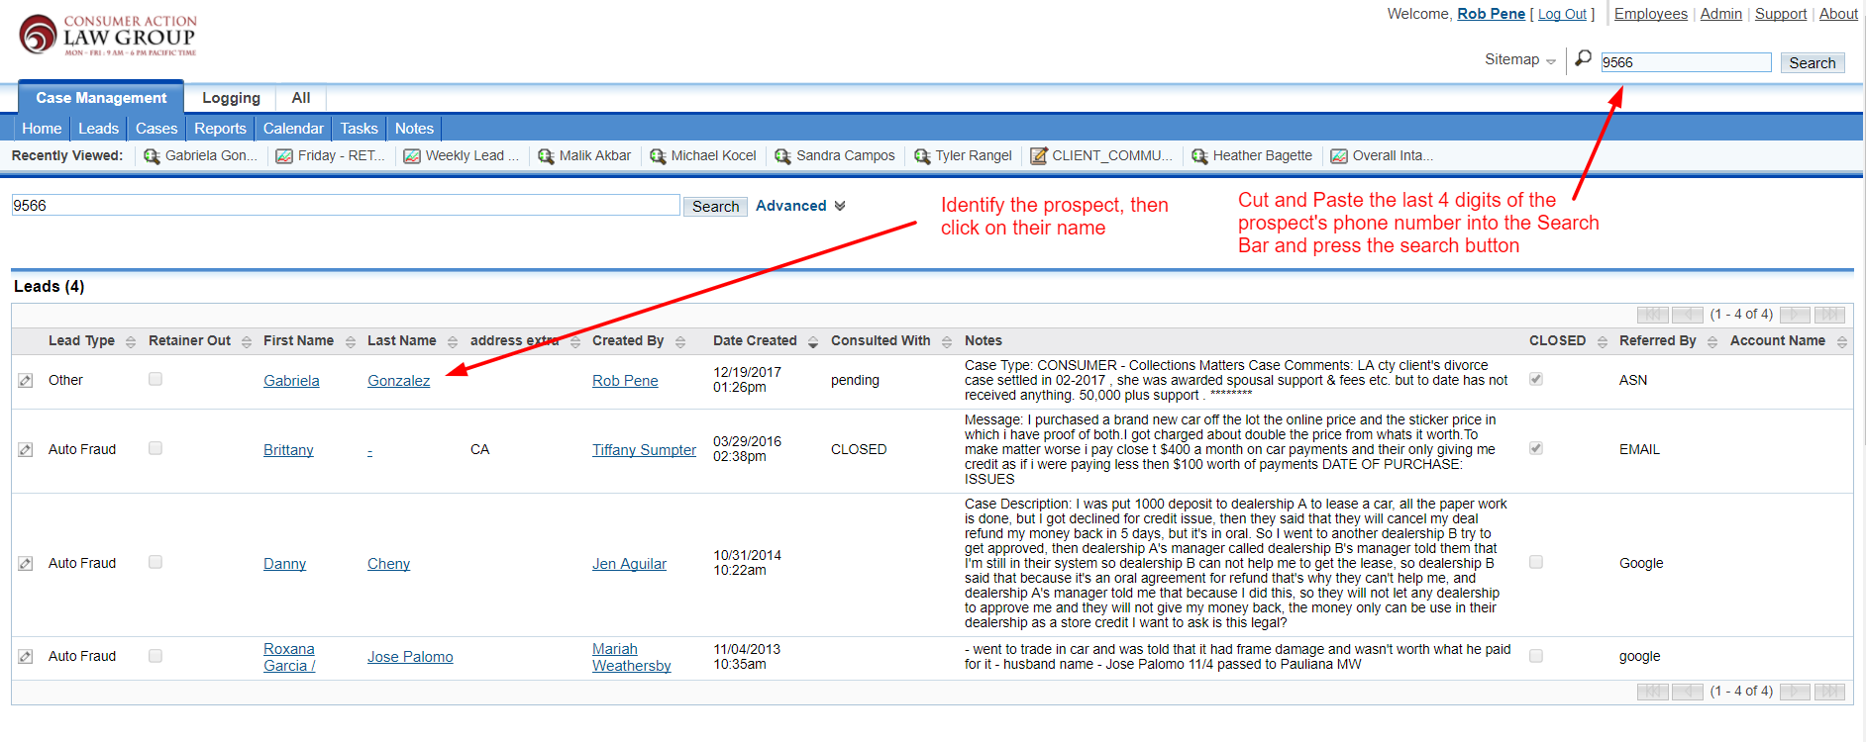1866x742 pixels.
Task: Sort leads by Lead Type column arrows
Action: [x=131, y=342]
